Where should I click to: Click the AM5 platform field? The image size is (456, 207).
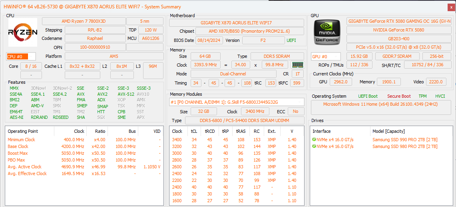click(114, 56)
